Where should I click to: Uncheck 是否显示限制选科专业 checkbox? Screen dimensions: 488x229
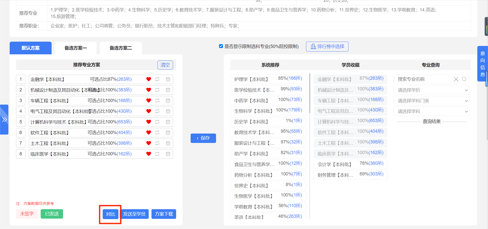tap(221, 46)
